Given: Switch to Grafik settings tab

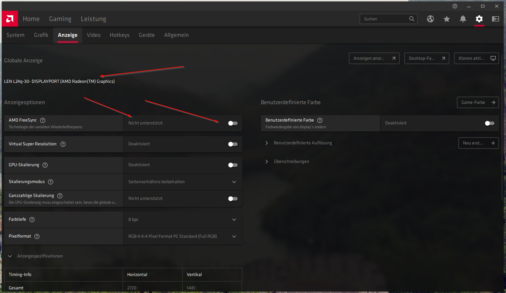Looking at the screenshot, I should coord(41,35).
